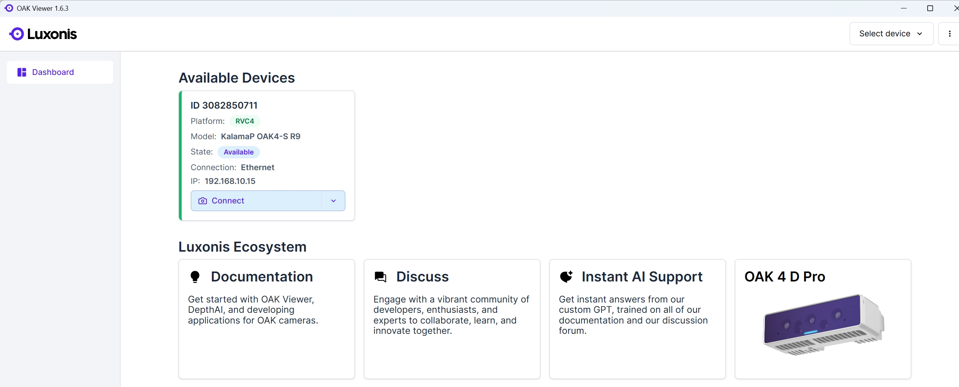The width and height of the screenshot is (959, 387).
Task: Click the OAK Viewer app icon in title bar
Action: (x=9, y=8)
